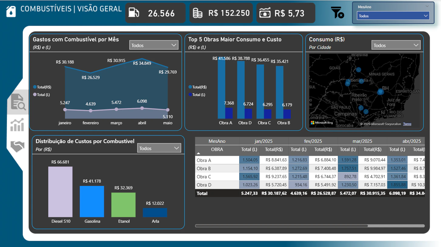Screen dimensions: 441x247
Task: Click the fev/2025 column header
Action: (x=313, y=141)
